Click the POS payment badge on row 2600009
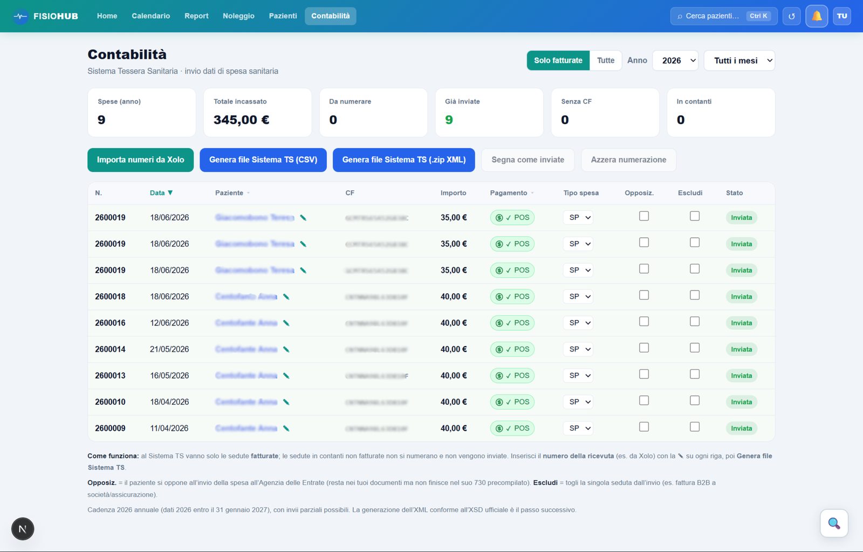The width and height of the screenshot is (863, 552). coord(512,428)
